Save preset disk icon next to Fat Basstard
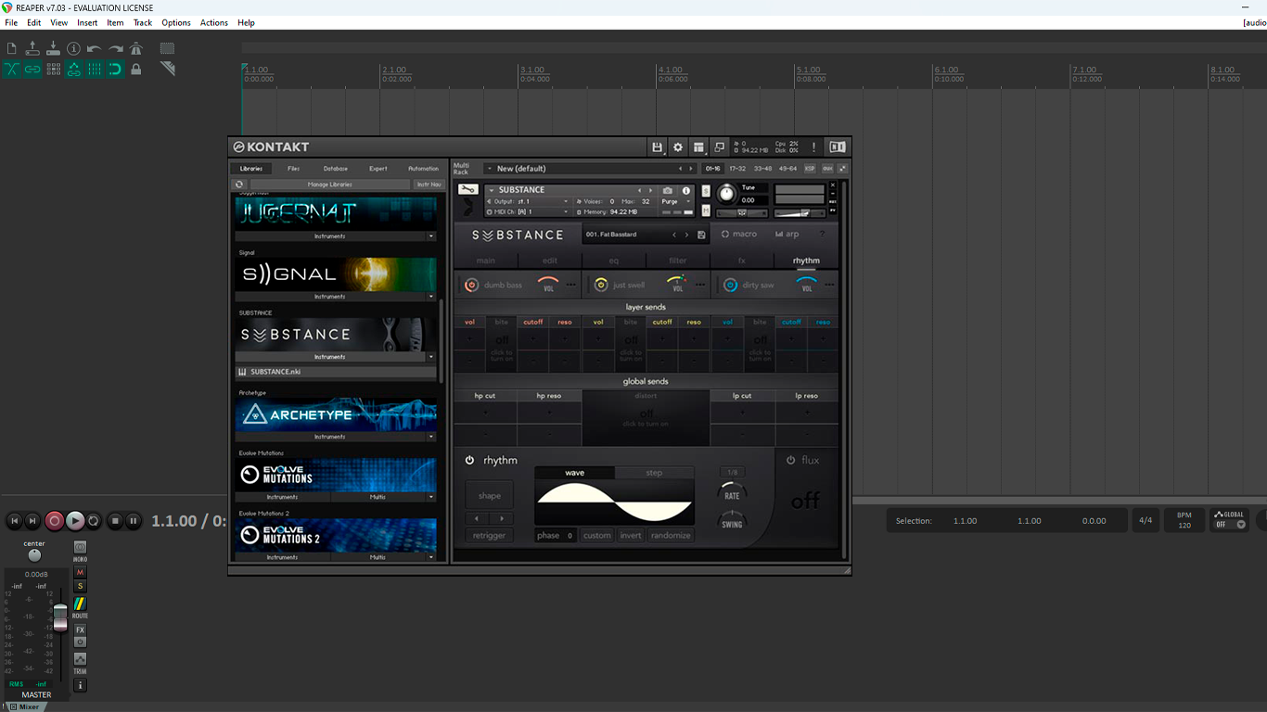This screenshot has width=1267, height=712. [x=701, y=235]
